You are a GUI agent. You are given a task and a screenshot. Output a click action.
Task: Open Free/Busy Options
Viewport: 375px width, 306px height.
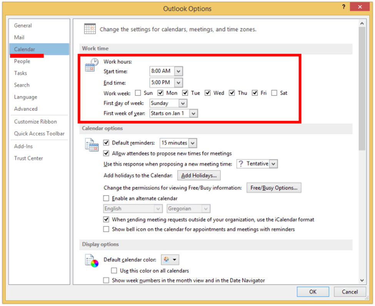[x=273, y=188]
